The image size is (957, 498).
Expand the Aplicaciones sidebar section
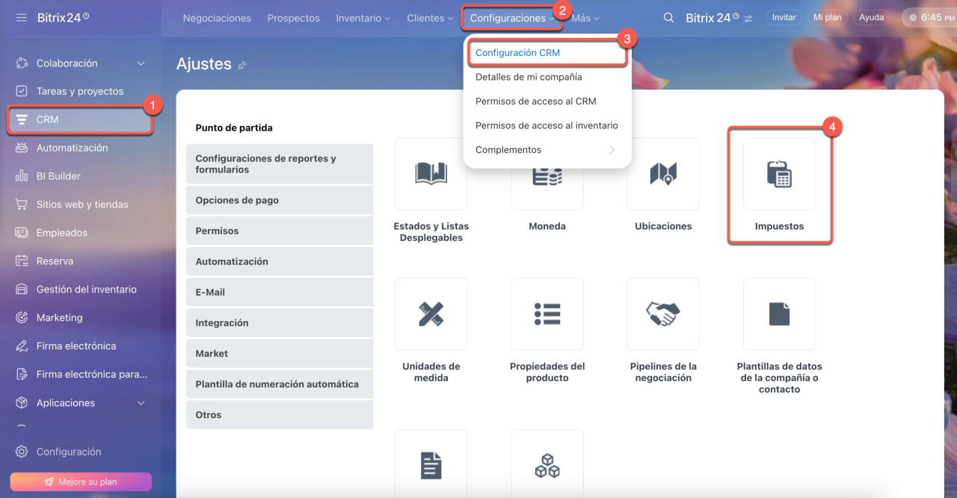point(141,403)
